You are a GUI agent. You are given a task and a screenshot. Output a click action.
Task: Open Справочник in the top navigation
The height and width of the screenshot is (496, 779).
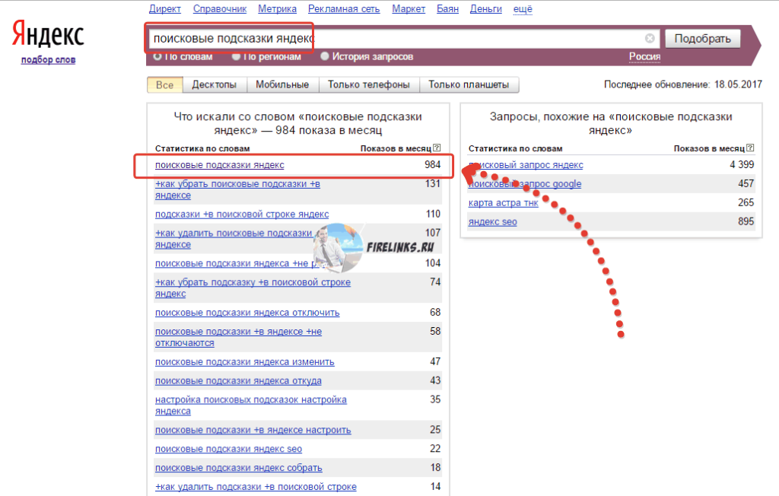point(220,9)
